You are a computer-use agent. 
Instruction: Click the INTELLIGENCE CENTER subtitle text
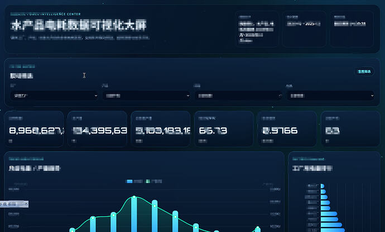[46, 15]
